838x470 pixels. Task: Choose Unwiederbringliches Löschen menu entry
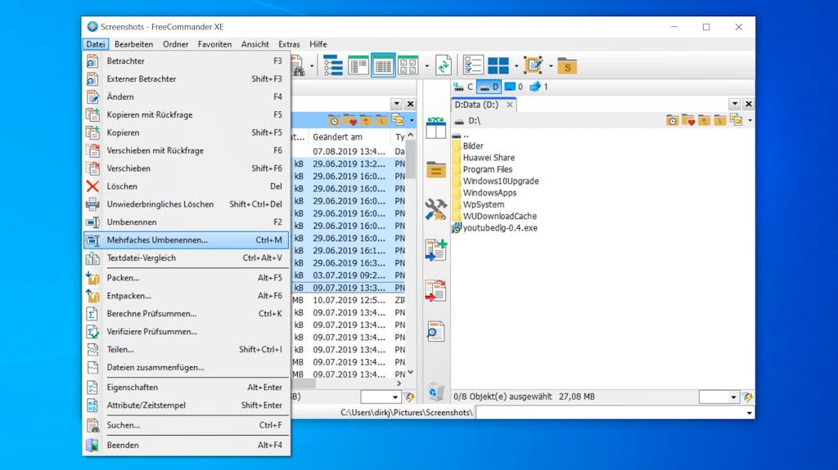tap(187, 204)
